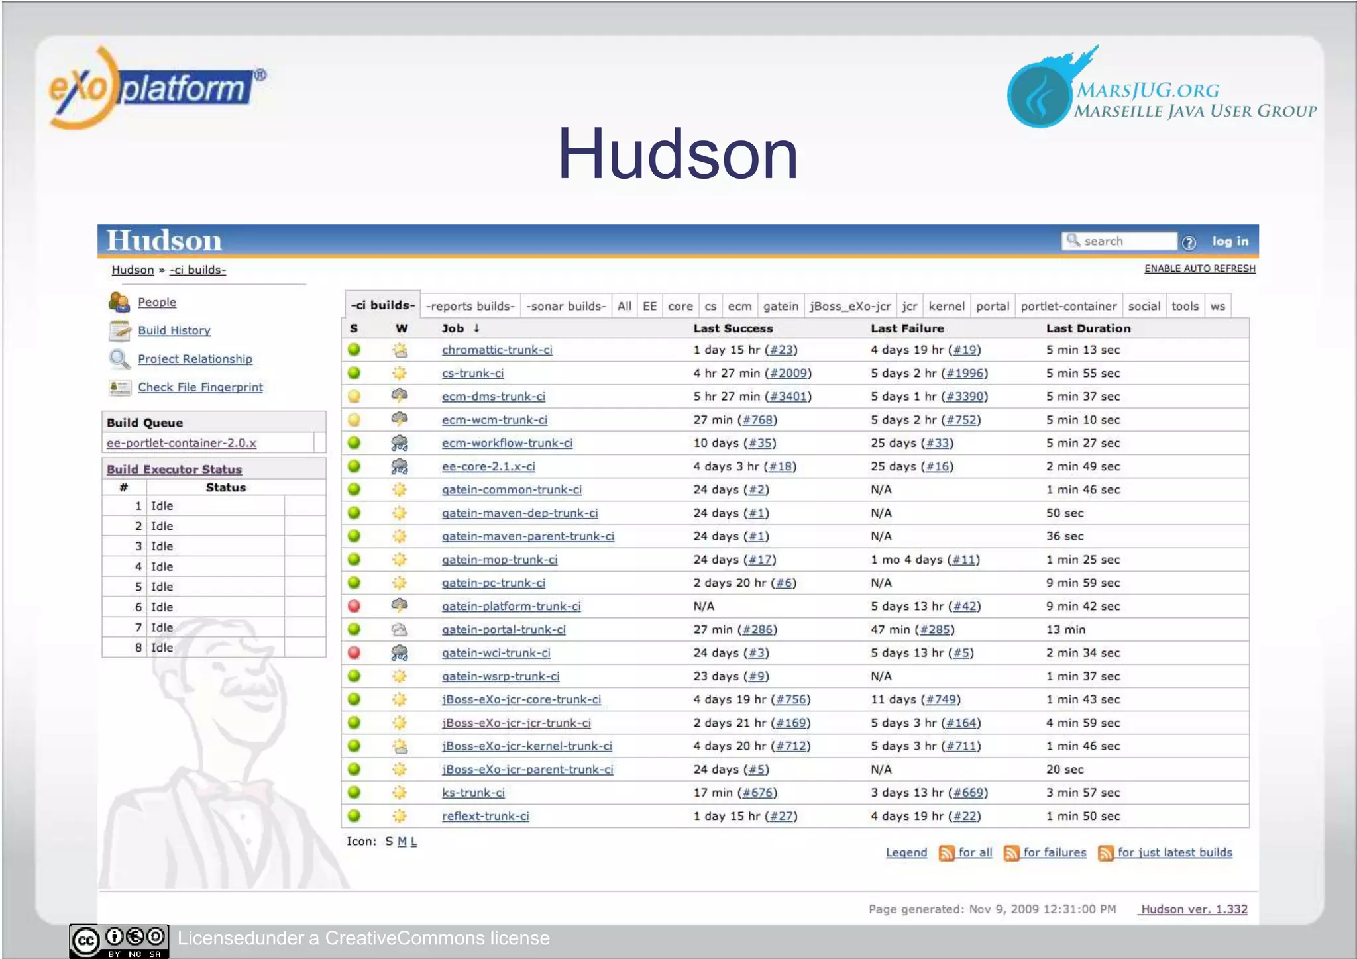1357x959 pixels.
Task: Open the tools view tab
Action: point(1185,306)
